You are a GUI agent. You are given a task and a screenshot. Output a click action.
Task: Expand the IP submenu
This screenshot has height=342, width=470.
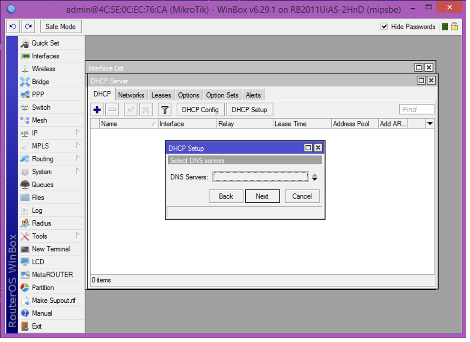[x=51, y=133]
